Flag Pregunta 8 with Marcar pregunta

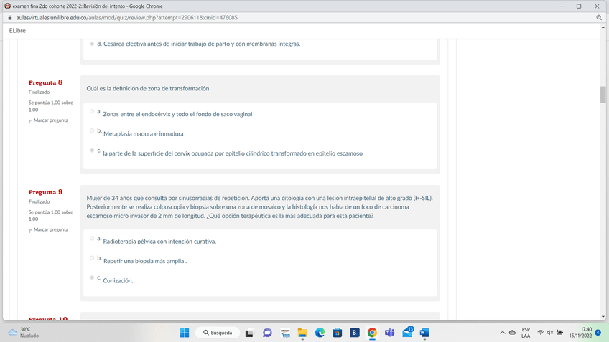click(49, 120)
